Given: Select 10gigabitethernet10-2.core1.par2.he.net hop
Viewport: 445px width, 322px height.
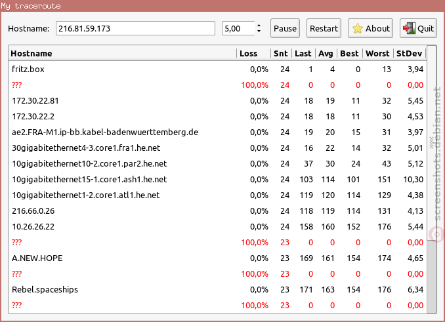Looking at the screenshot, I should (x=217, y=163).
